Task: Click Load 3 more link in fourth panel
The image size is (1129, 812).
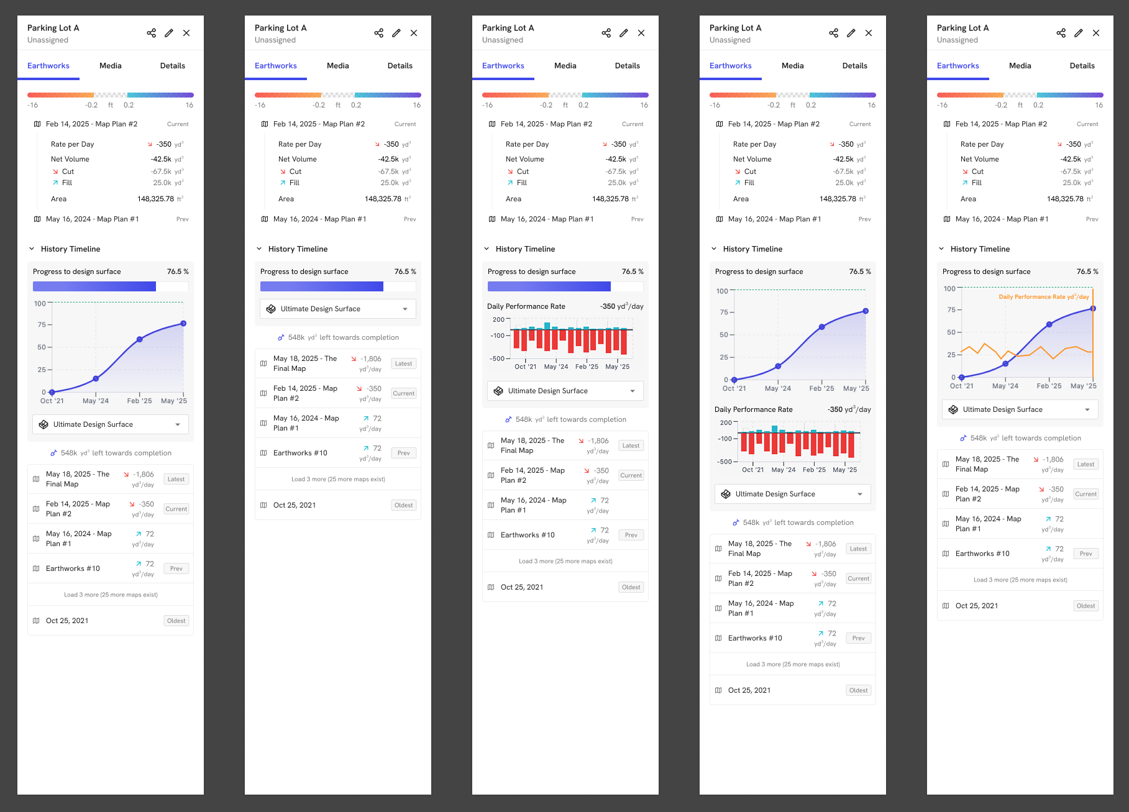Action: pyautogui.click(x=793, y=664)
